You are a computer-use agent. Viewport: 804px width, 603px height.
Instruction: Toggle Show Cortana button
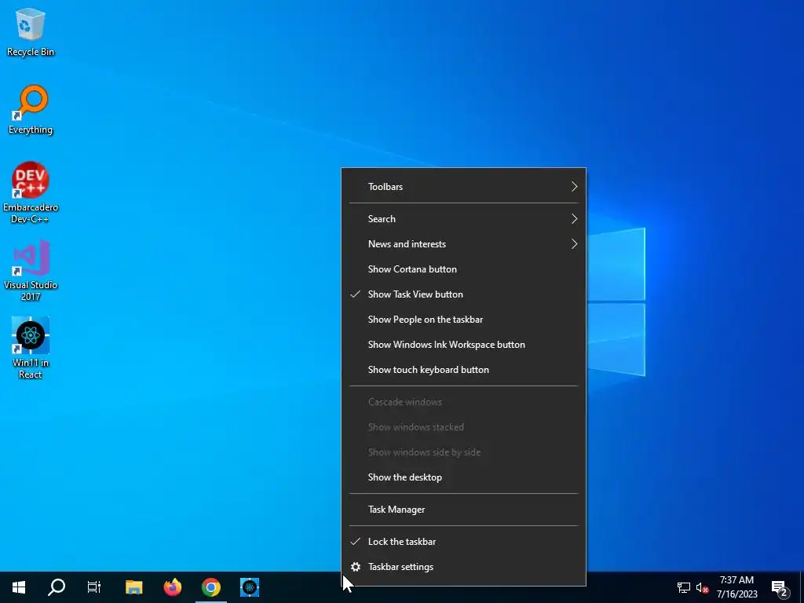click(x=463, y=269)
